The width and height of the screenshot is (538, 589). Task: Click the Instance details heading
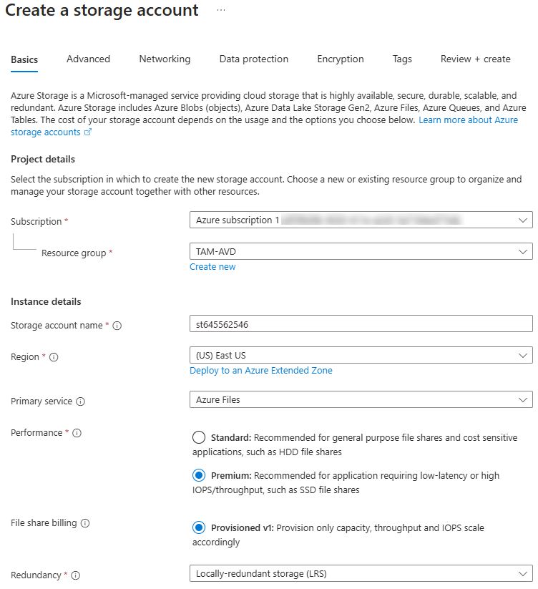tap(46, 301)
